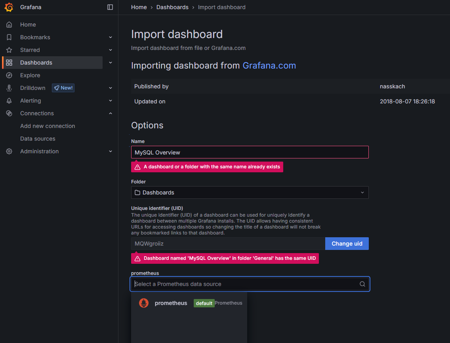Follow the Grafana.com link
The width and height of the screenshot is (450, 343).
pos(269,65)
